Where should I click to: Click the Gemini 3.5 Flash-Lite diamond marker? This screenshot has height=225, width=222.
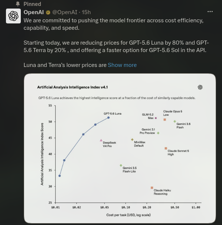click(121, 165)
